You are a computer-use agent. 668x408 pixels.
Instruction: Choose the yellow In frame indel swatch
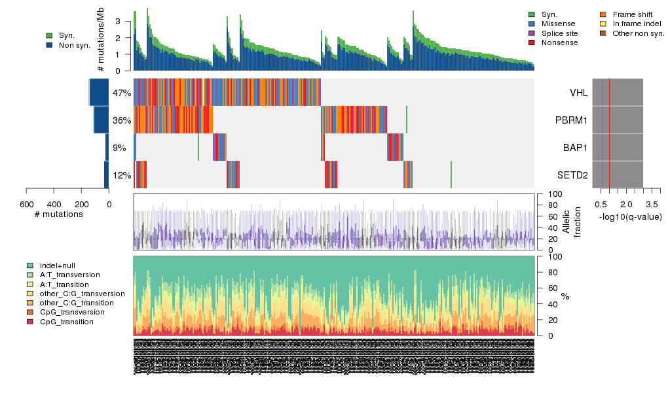[604, 24]
